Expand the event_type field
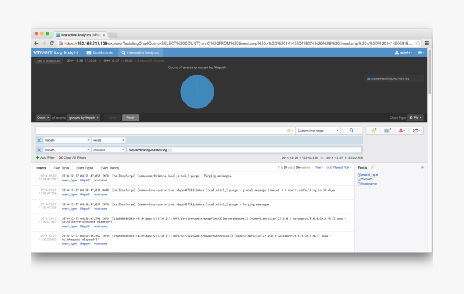Screen dimensions: 464x294 click(x=359, y=175)
